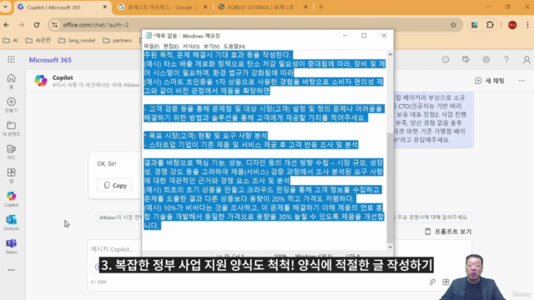Screen dimensions: 534x300
Task: Open the Feed icon in sidebar
Action: click(x=11, y=152)
